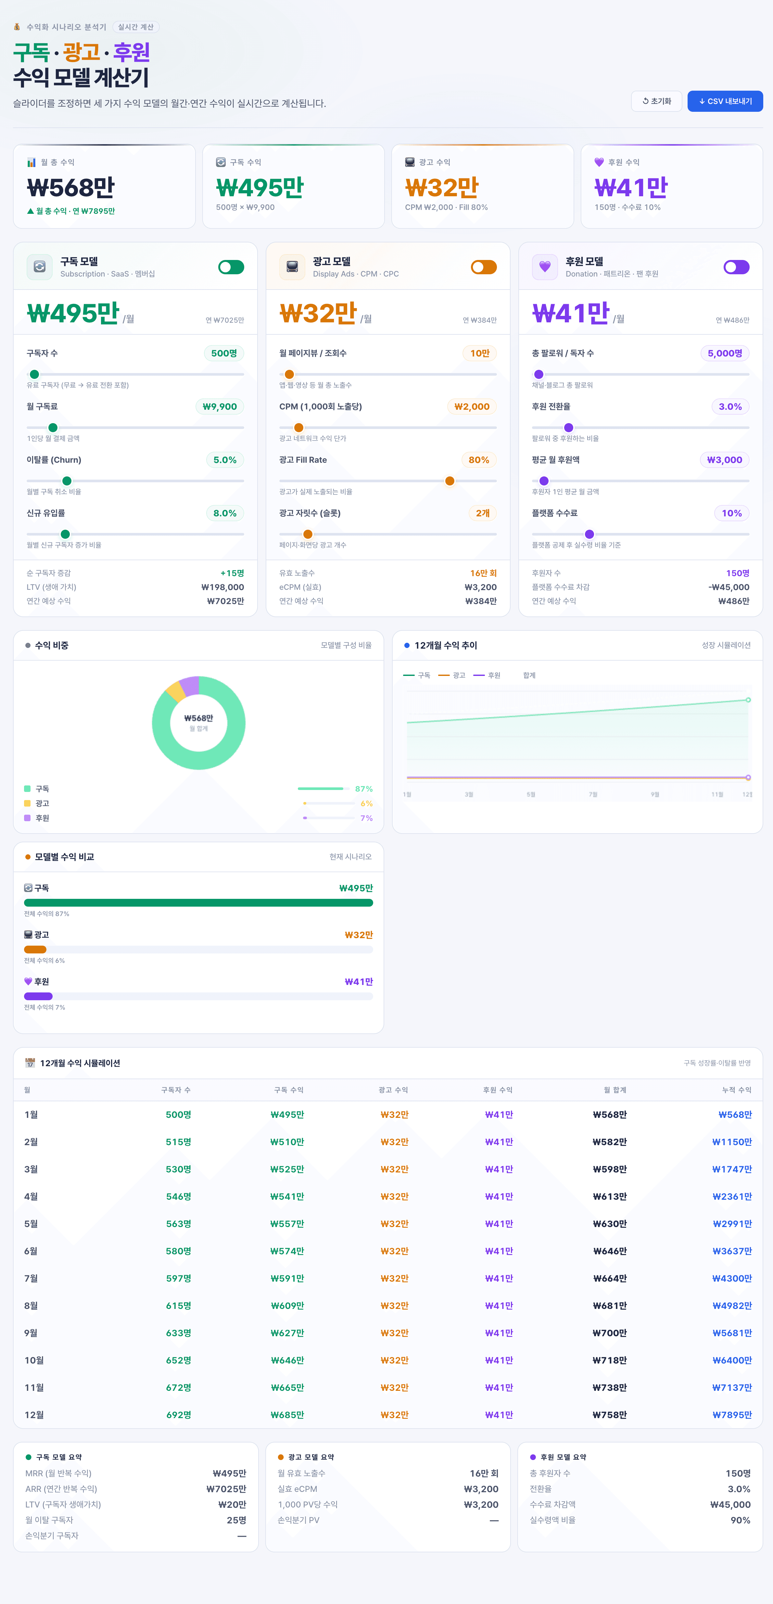Turn off the purple 후원 모델 switch
Viewport: 773px width, 1604px height.
coord(736,267)
